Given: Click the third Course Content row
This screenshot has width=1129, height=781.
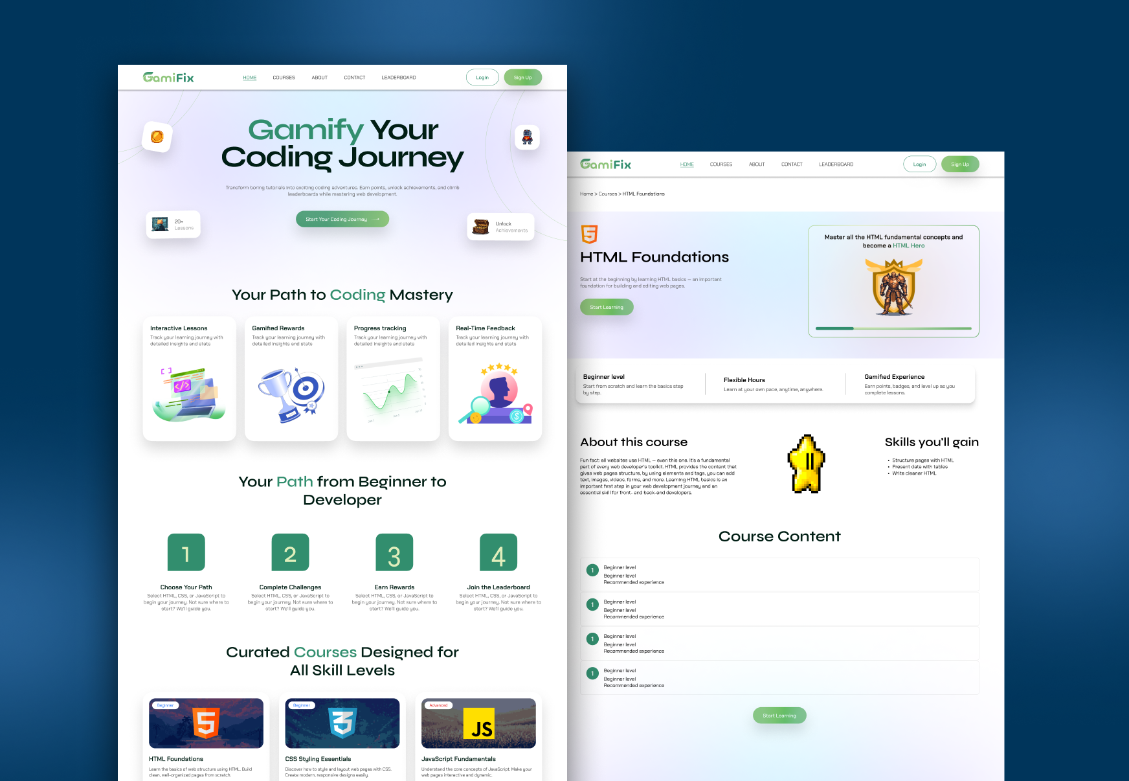Looking at the screenshot, I should pyautogui.click(x=779, y=643).
